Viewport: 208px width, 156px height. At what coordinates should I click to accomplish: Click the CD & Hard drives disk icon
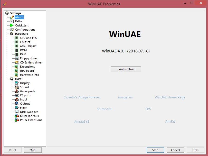[x=17, y=62]
